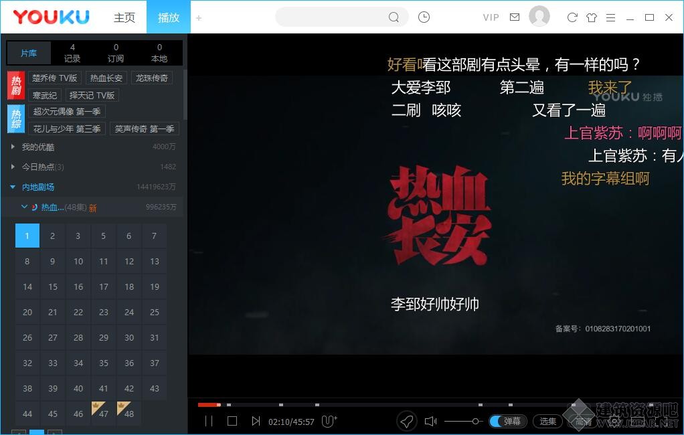This screenshot has width=684, height=435.
Task: Mute the audio speaker icon
Action: coord(430,421)
